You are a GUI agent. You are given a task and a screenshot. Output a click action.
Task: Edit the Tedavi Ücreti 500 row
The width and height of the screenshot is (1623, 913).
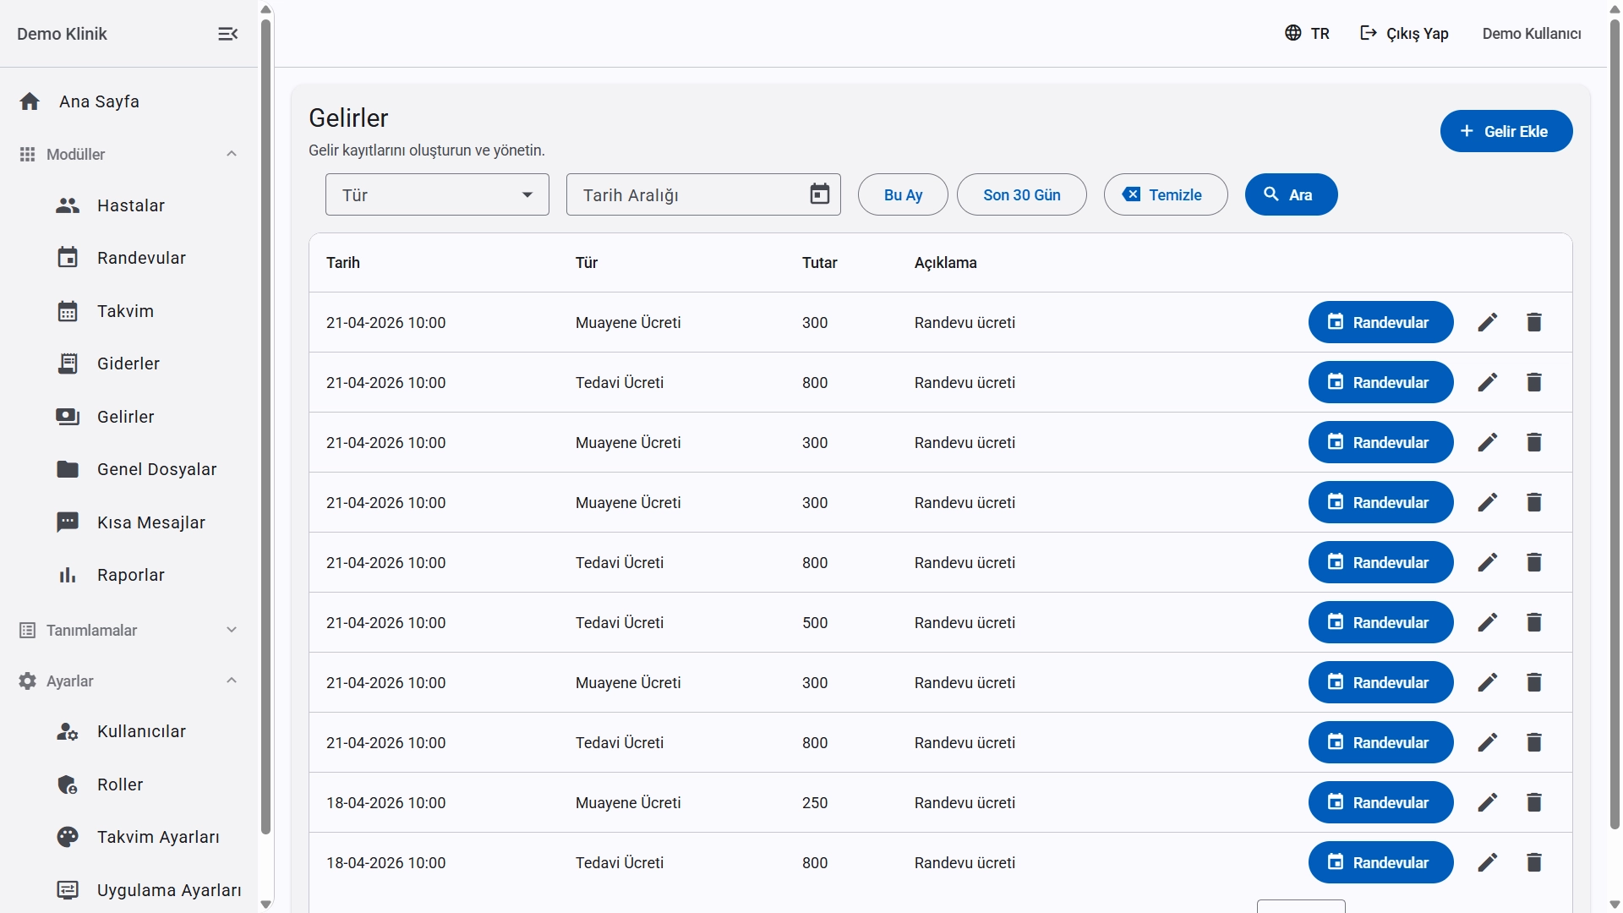[1488, 622]
